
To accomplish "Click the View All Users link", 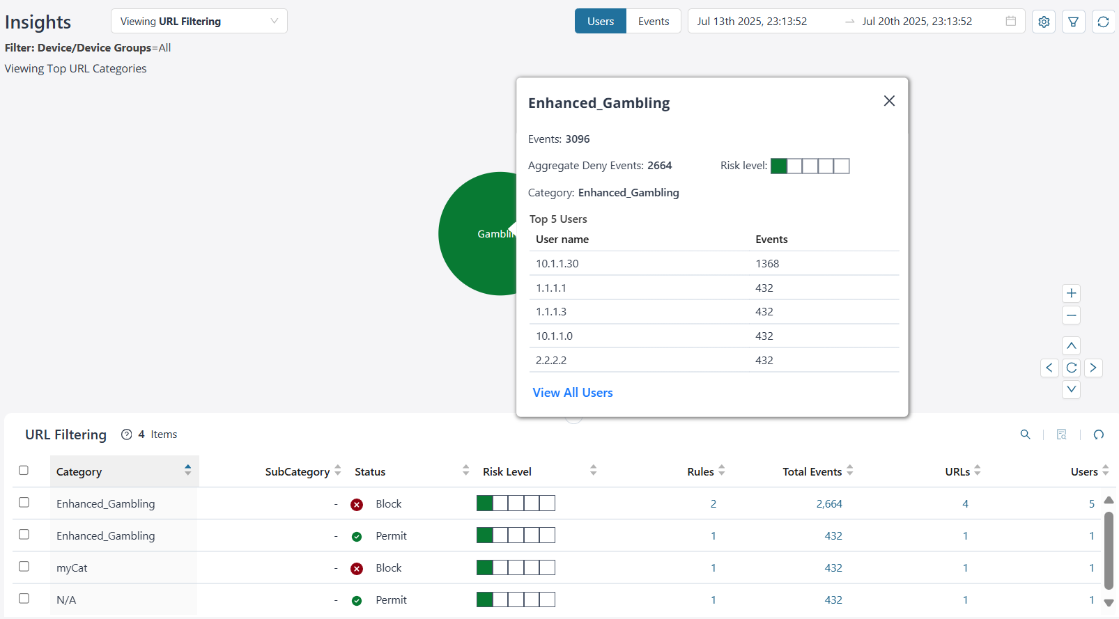I will click(573, 393).
